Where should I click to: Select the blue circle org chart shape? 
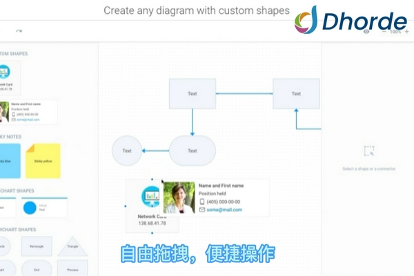click(30, 207)
